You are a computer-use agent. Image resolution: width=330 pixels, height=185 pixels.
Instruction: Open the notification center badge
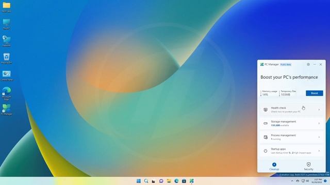point(325,181)
